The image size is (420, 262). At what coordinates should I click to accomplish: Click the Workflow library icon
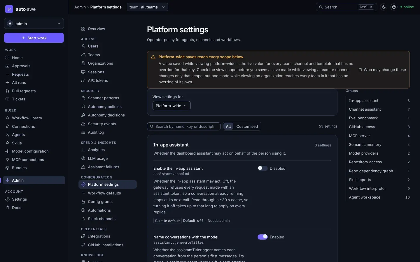click(x=7, y=118)
